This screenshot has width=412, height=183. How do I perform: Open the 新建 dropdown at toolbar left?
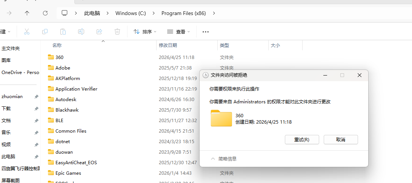click(5, 32)
